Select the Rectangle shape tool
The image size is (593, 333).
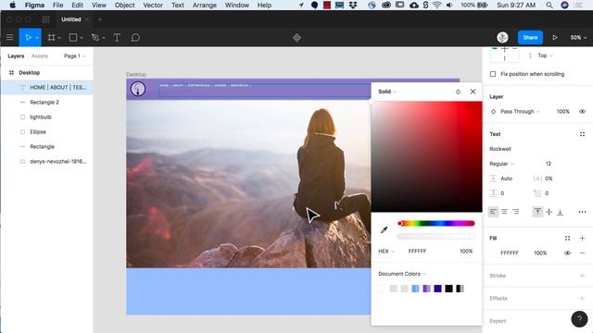tap(73, 37)
